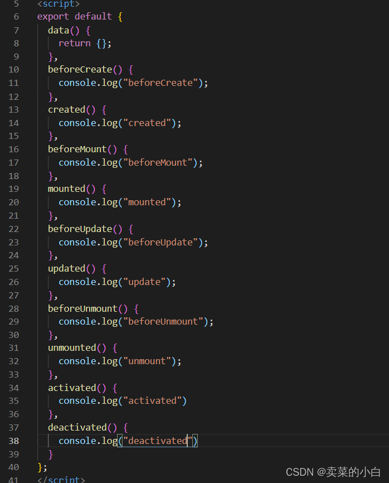The height and width of the screenshot is (483, 389).
Task: Click console.log("beforeCreate") statement
Action: [x=133, y=83]
